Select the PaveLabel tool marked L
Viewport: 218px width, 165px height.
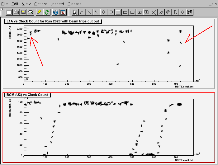[x=132, y=12]
